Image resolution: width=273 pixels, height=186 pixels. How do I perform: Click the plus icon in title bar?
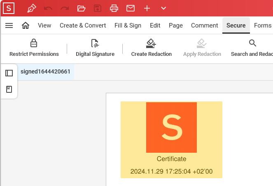click(x=147, y=8)
